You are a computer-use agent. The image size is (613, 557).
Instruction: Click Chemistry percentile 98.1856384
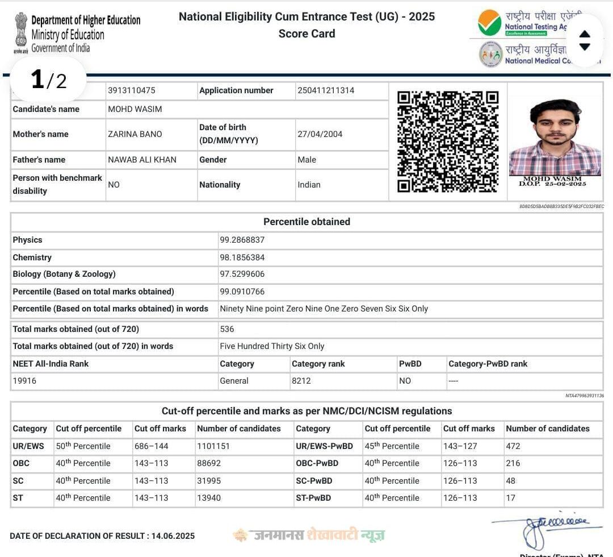click(x=242, y=257)
